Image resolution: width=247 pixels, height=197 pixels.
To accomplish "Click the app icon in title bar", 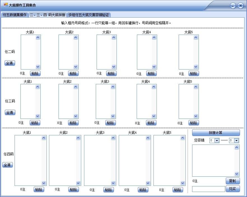I will pos(5,5).
